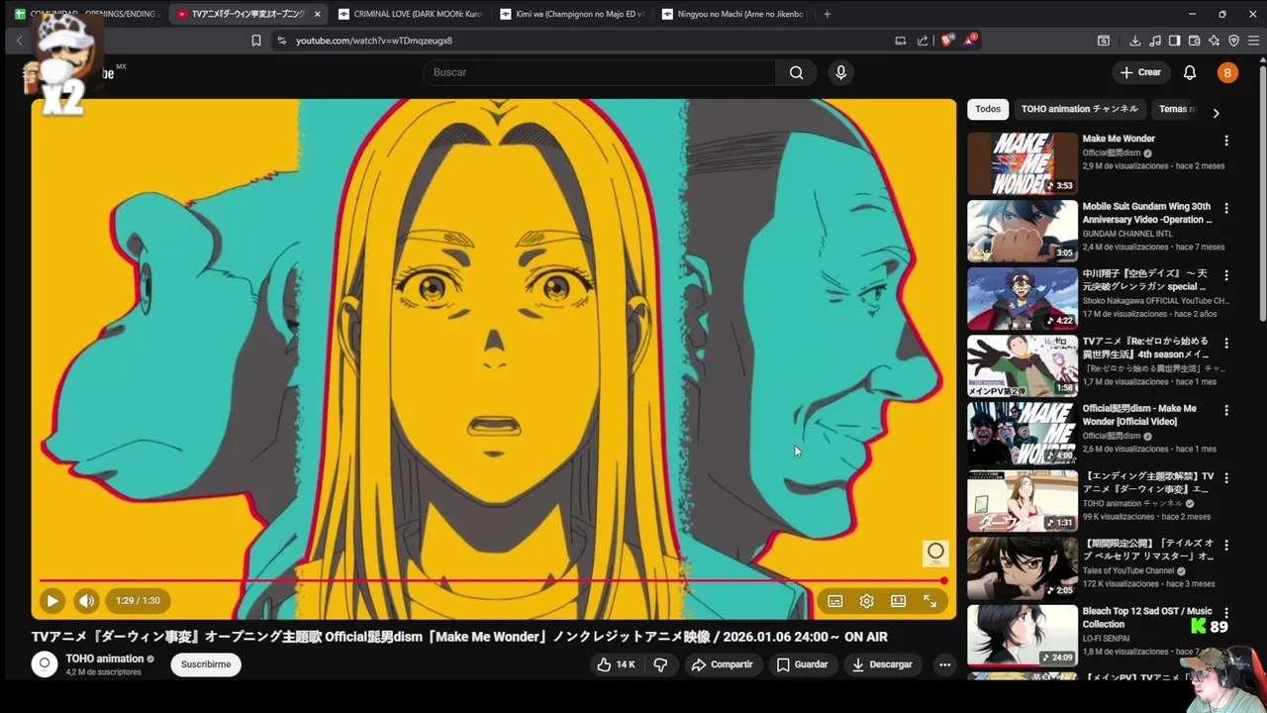Dislike the video

tap(660, 664)
